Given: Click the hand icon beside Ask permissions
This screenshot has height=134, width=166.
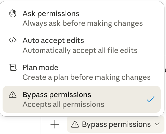Looking at the screenshot, I should 13,14.
